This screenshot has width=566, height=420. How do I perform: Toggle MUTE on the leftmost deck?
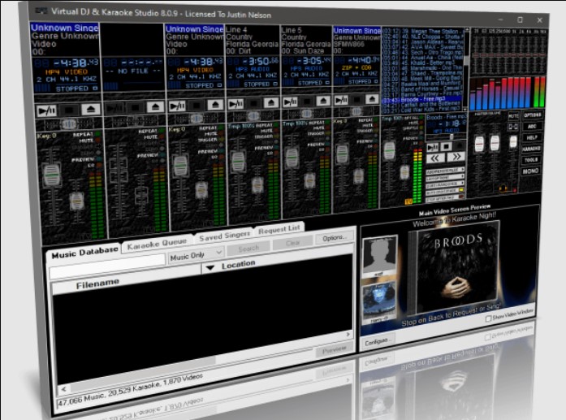(97, 140)
